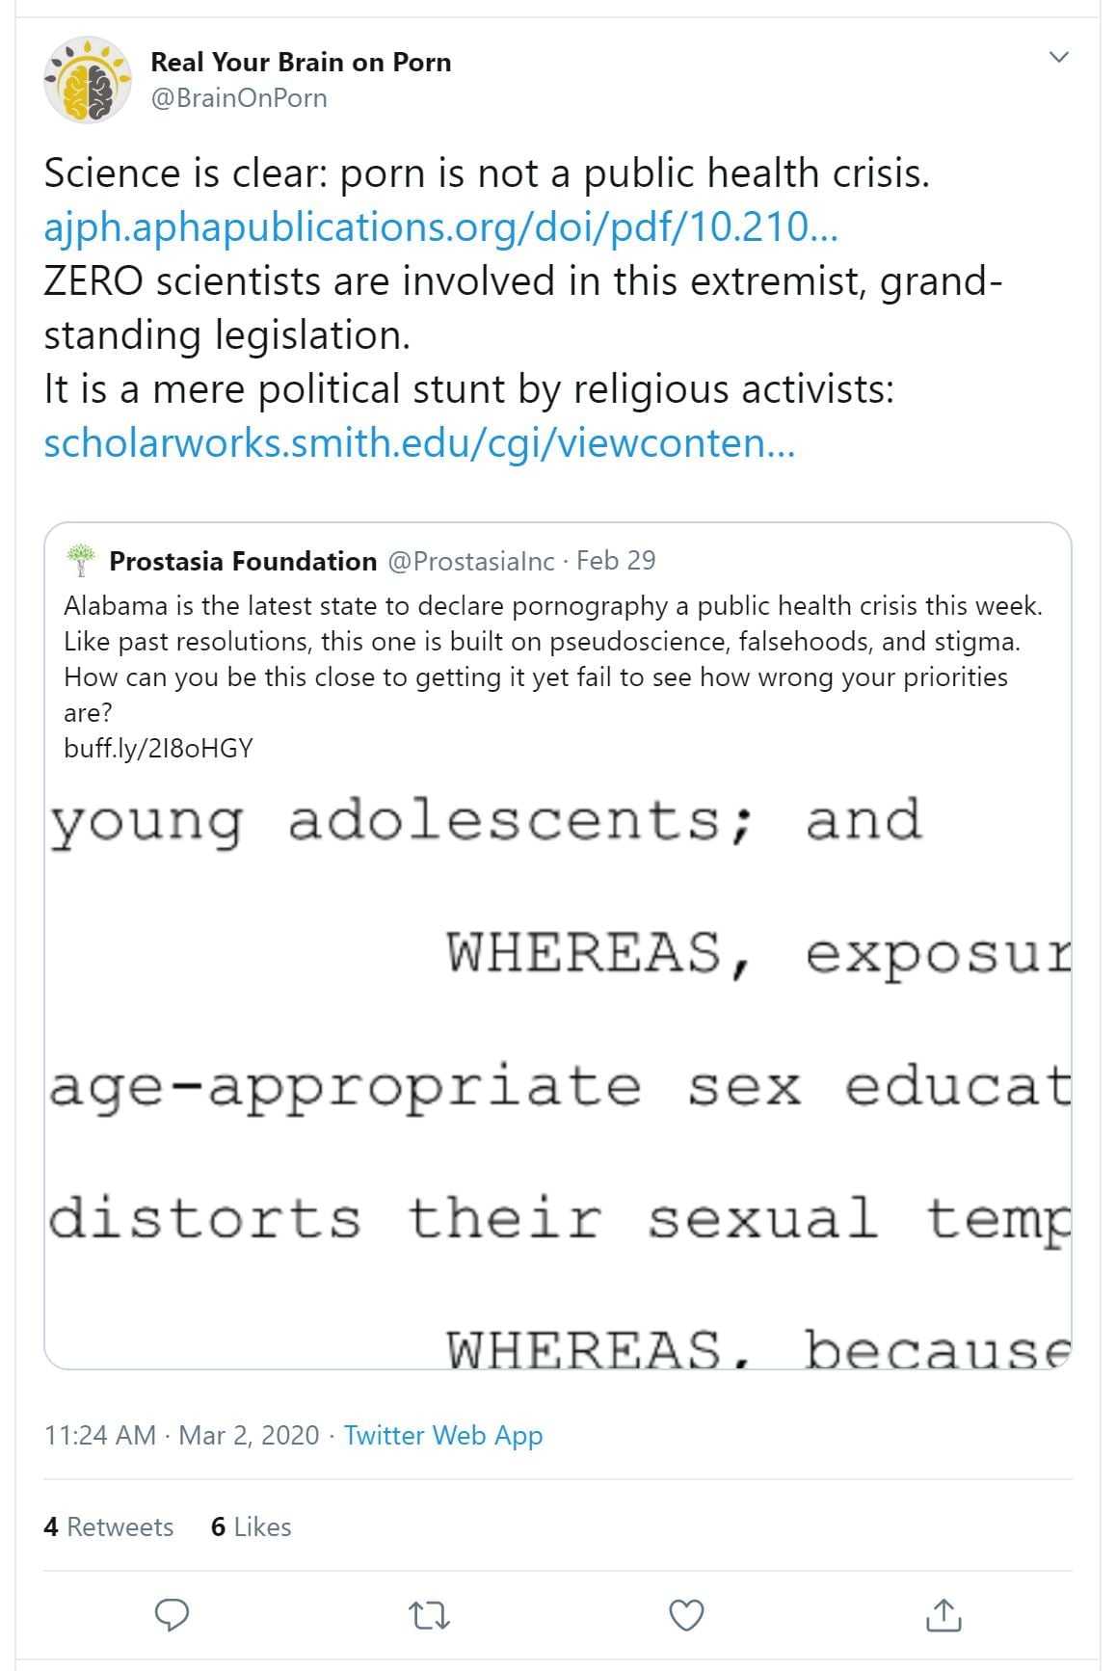Open the Real Your Brain on Porn avatar
The width and height of the screenshot is (1116, 1671).
pyautogui.click(x=88, y=80)
